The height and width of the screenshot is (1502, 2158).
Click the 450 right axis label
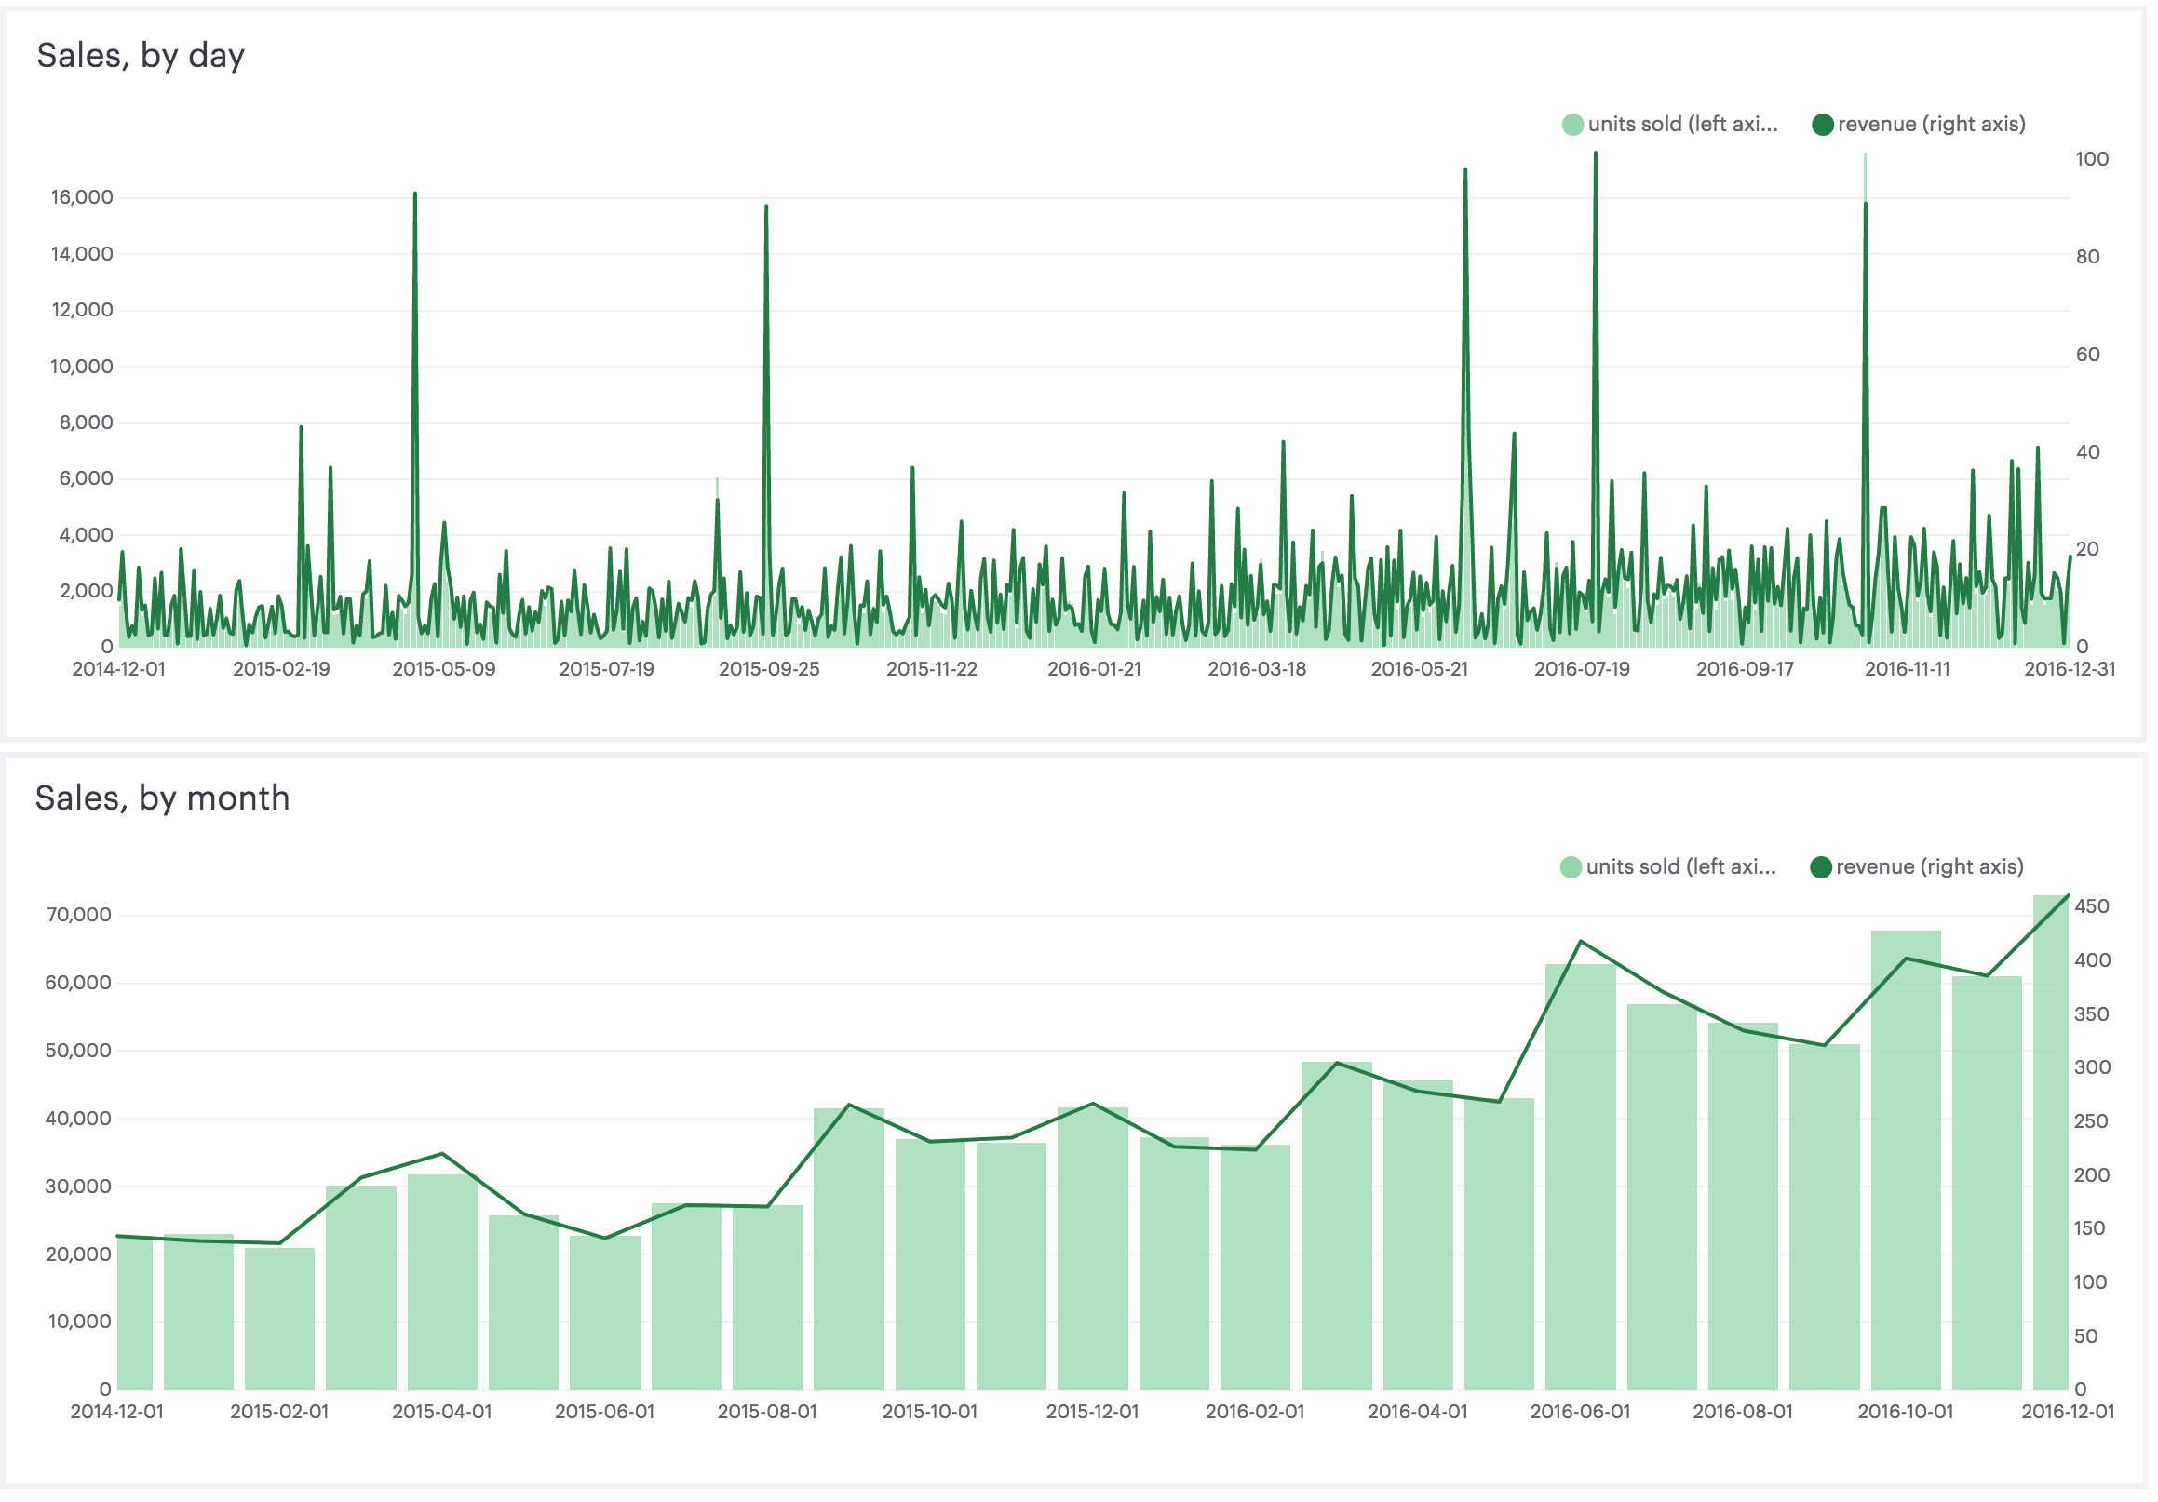[x=2091, y=906]
